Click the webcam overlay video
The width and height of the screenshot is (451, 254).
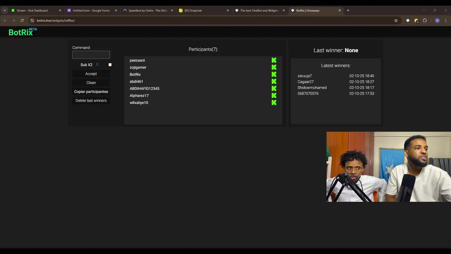pyautogui.click(x=389, y=167)
